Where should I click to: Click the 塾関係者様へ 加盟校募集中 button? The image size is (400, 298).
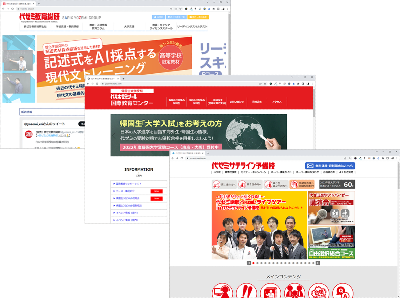[x=302, y=184]
